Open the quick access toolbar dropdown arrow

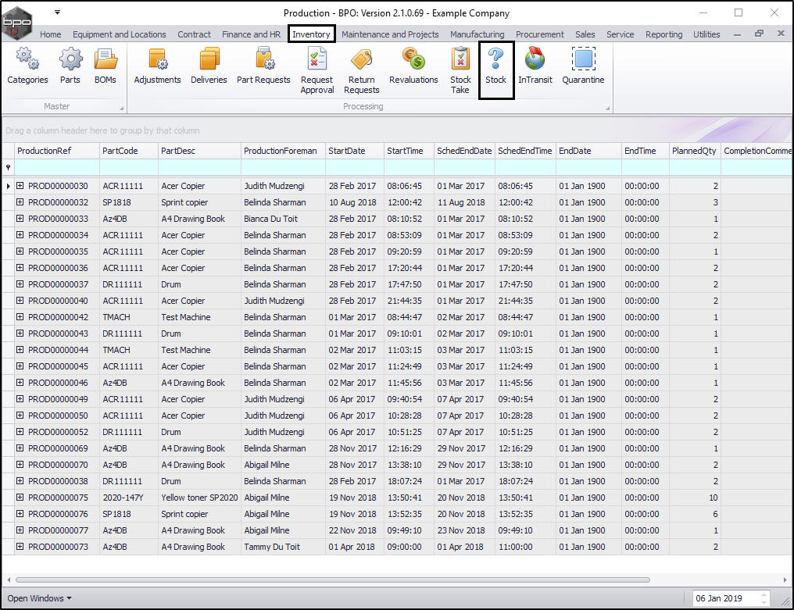click(57, 12)
